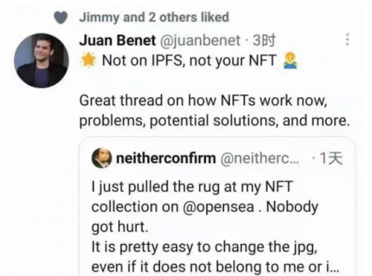Click 'Jimmy and 2 others liked' text
The width and height of the screenshot is (372, 276).
pyautogui.click(x=154, y=17)
